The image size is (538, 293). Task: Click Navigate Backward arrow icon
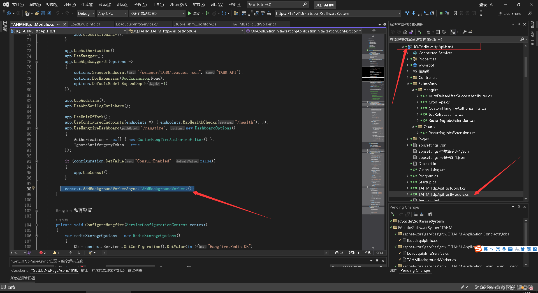(x=9, y=13)
